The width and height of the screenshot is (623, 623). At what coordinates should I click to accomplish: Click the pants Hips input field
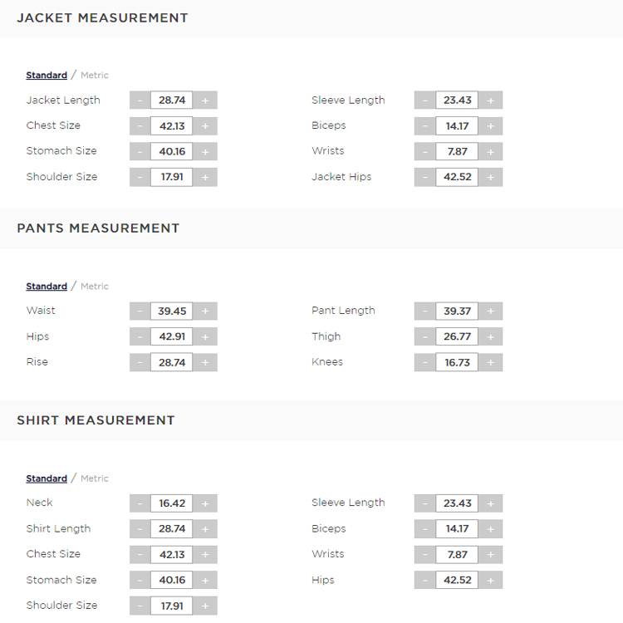coord(172,337)
